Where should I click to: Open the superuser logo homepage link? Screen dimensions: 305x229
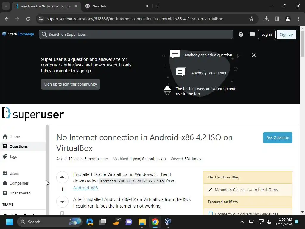(x=33, y=114)
